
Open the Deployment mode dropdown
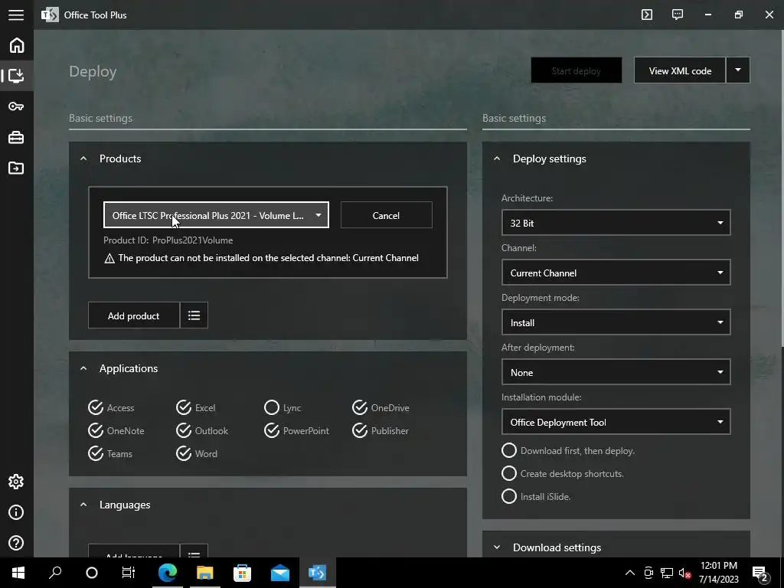pos(616,322)
